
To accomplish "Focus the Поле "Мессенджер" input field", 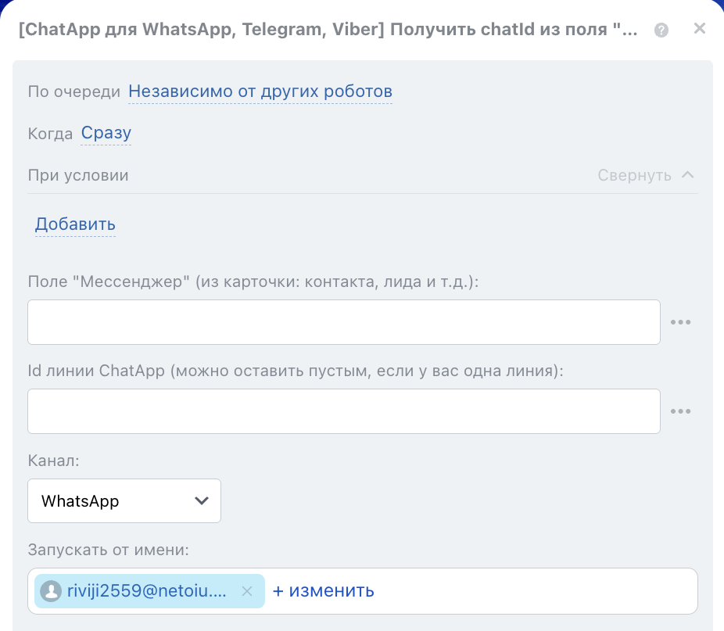I will coord(344,322).
